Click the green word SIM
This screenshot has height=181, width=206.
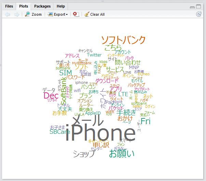[x=66, y=73]
